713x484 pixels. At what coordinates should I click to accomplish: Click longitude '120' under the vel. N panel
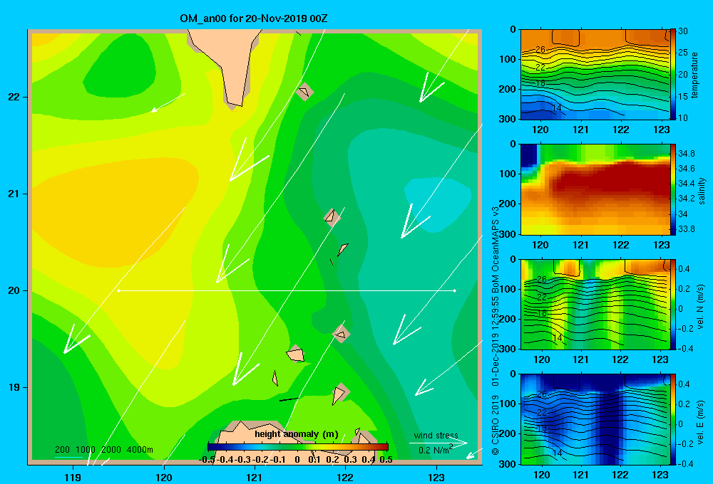(x=541, y=360)
